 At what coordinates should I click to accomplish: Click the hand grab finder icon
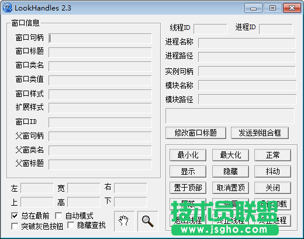click(124, 221)
